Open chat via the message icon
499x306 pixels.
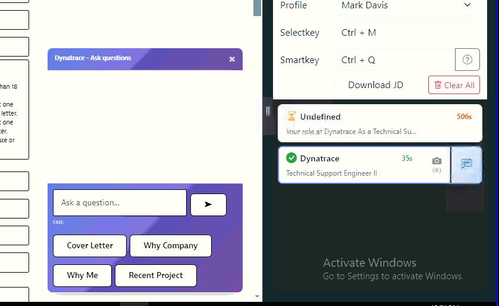click(466, 164)
